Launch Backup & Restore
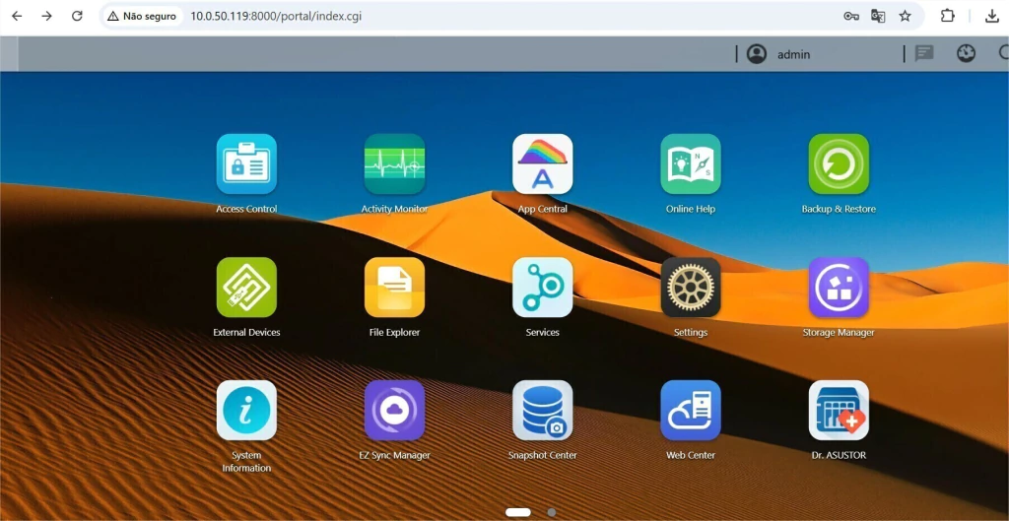 (x=839, y=164)
